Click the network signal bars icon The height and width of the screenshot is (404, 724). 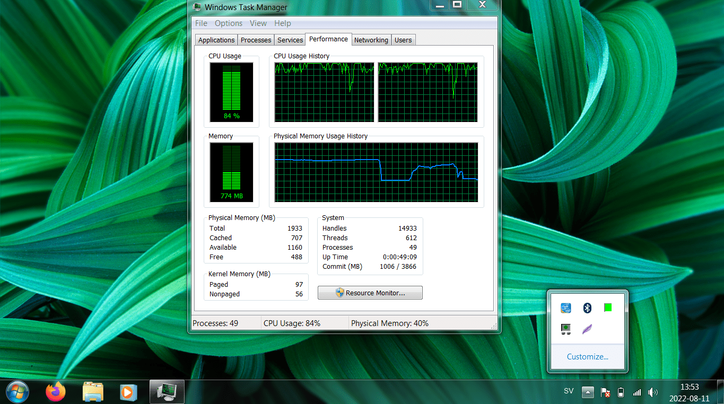pos(637,392)
